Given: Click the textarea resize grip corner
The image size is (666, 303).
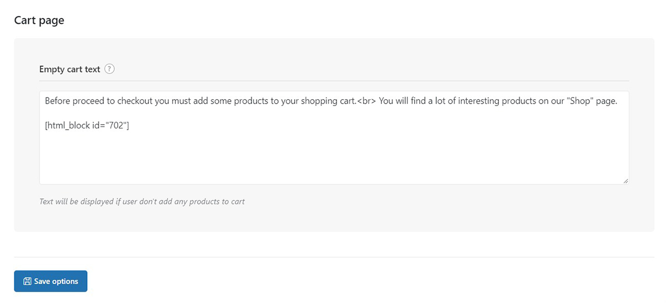Looking at the screenshot, I should click(x=625, y=181).
